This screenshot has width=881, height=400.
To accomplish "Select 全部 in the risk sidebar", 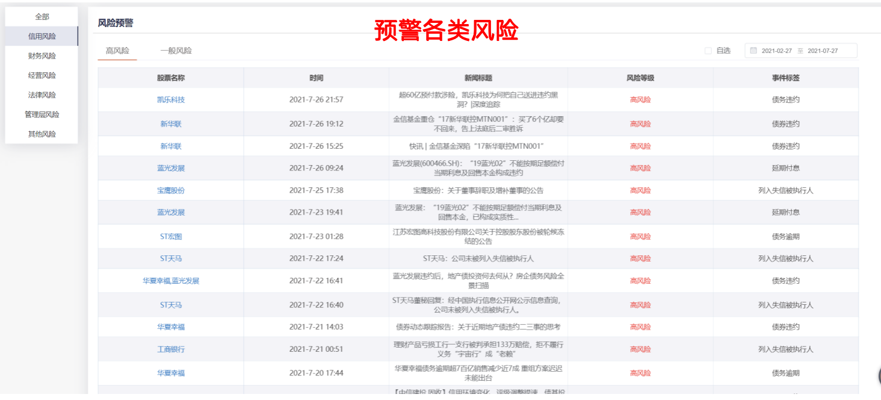I will (x=42, y=17).
